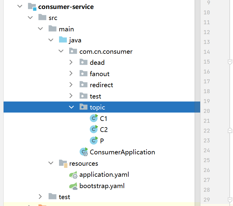Click the topic package icon
The image size is (233, 206).
(x=83, y=107)
